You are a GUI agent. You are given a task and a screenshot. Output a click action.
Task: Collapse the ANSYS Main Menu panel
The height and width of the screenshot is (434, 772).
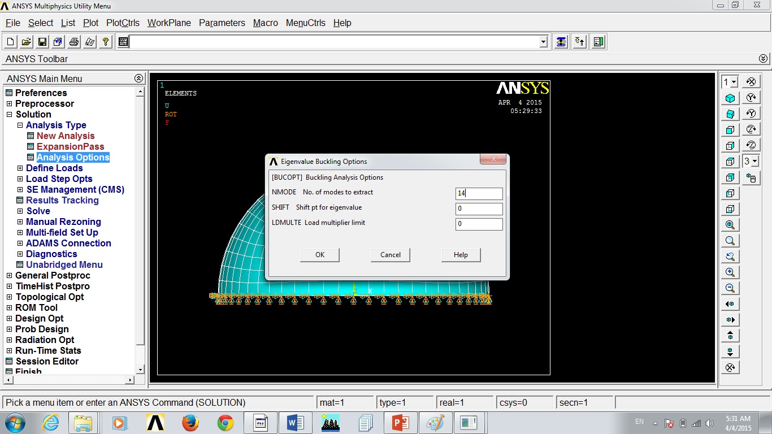click(138, 79)
